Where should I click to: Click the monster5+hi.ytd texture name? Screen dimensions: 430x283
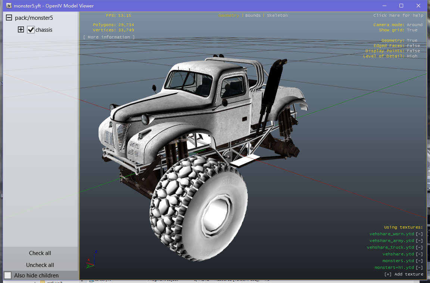point(394,267)
